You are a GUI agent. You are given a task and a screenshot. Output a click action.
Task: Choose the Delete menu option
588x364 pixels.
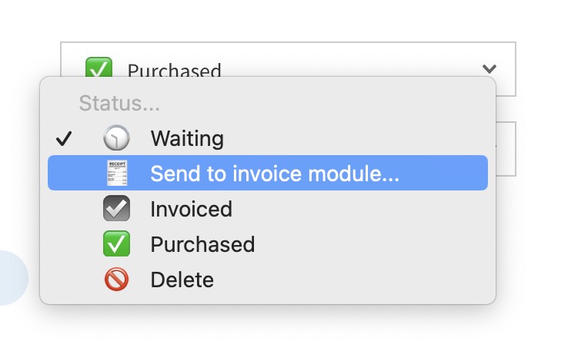[182, 280]
